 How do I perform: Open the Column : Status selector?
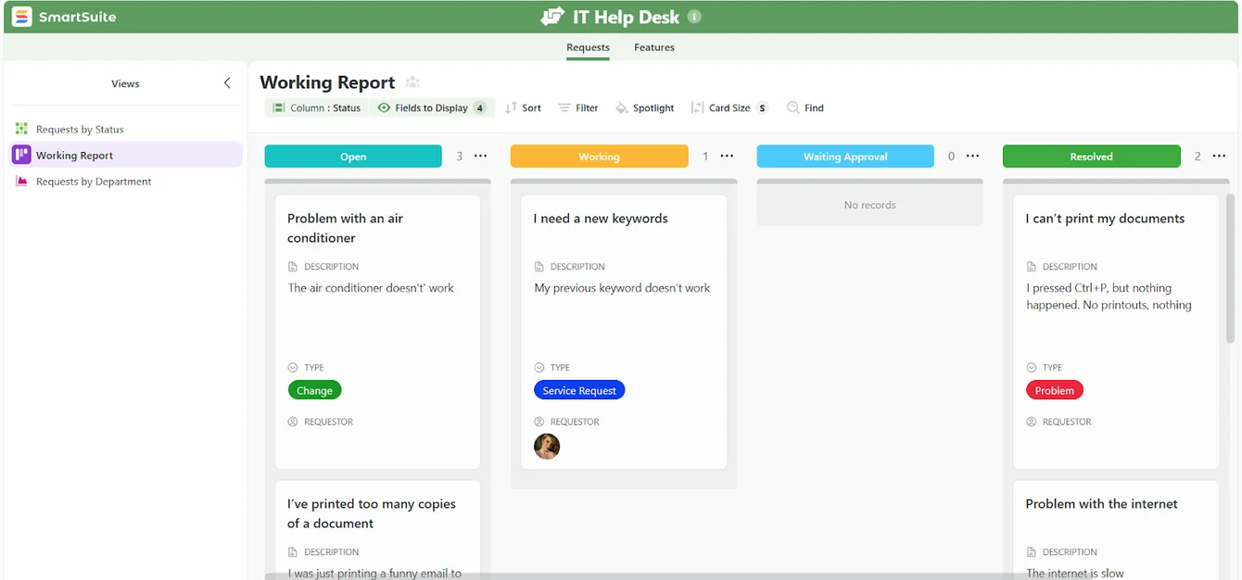click(x=317, y=107)
